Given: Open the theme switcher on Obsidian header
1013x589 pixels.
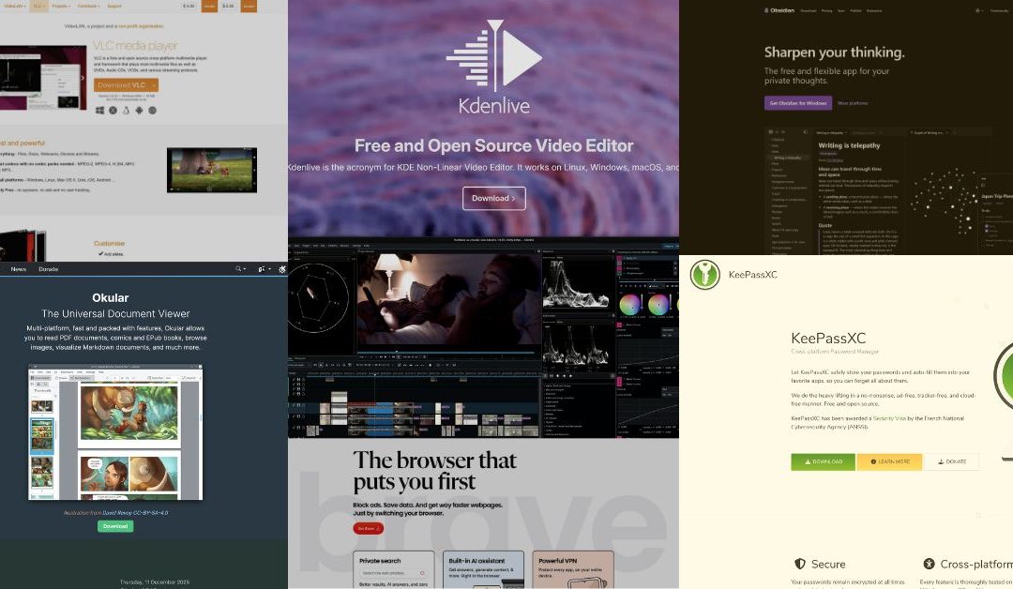Looking at the screenshot, I should [978, 10].
